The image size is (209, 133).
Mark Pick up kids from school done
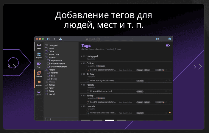point(88,91)
